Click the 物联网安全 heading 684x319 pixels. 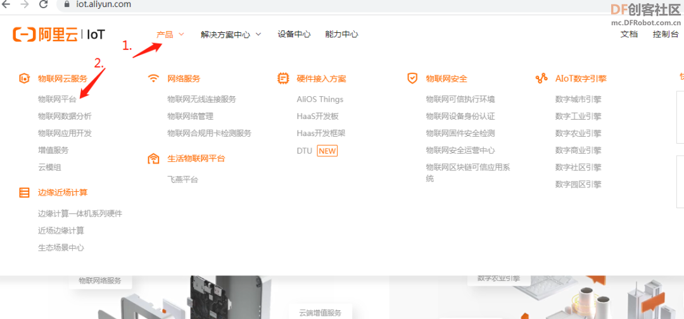(446, 79)
